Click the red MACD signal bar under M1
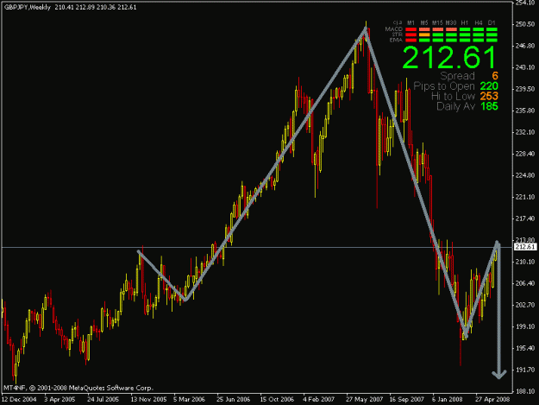539x405 pixels. point(411,29)
